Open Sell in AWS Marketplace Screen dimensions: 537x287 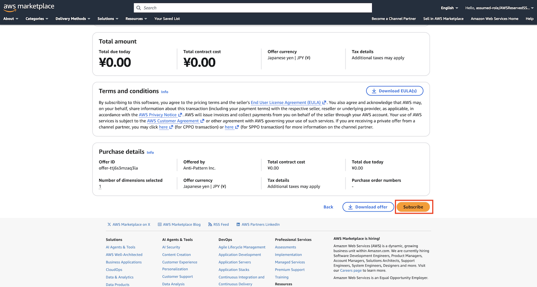[x=443, y=19]
